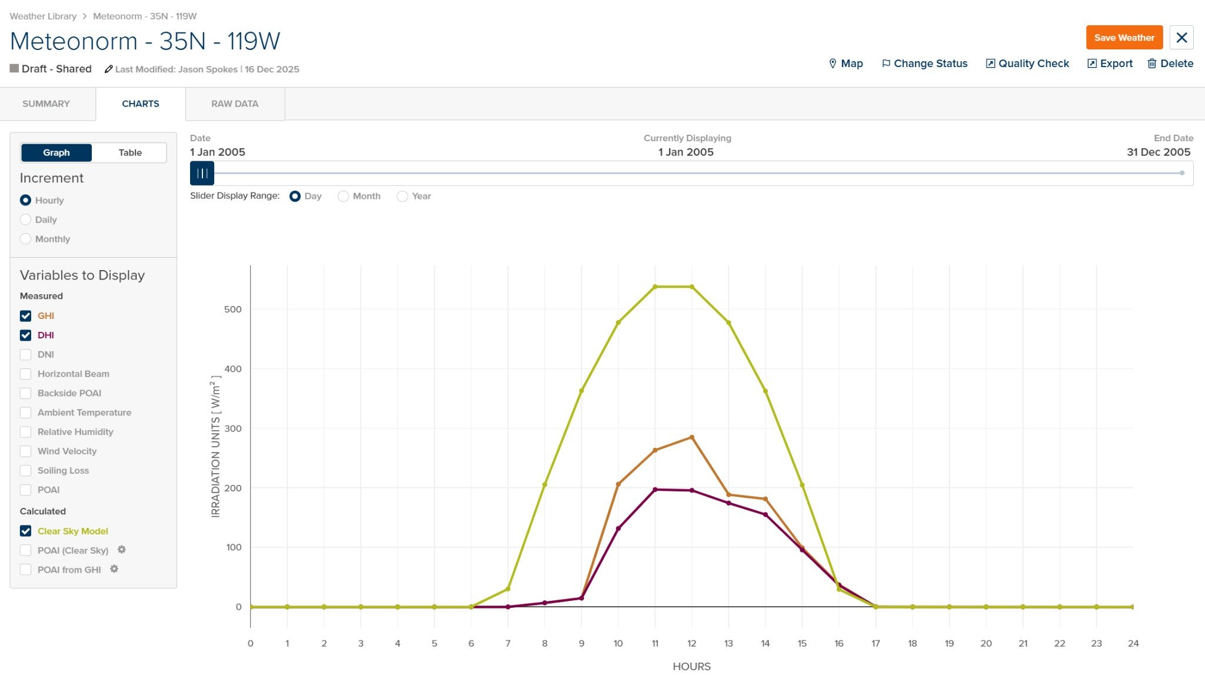Click Currently Displaying date value
1205x675 pixels.
[686, 152]
